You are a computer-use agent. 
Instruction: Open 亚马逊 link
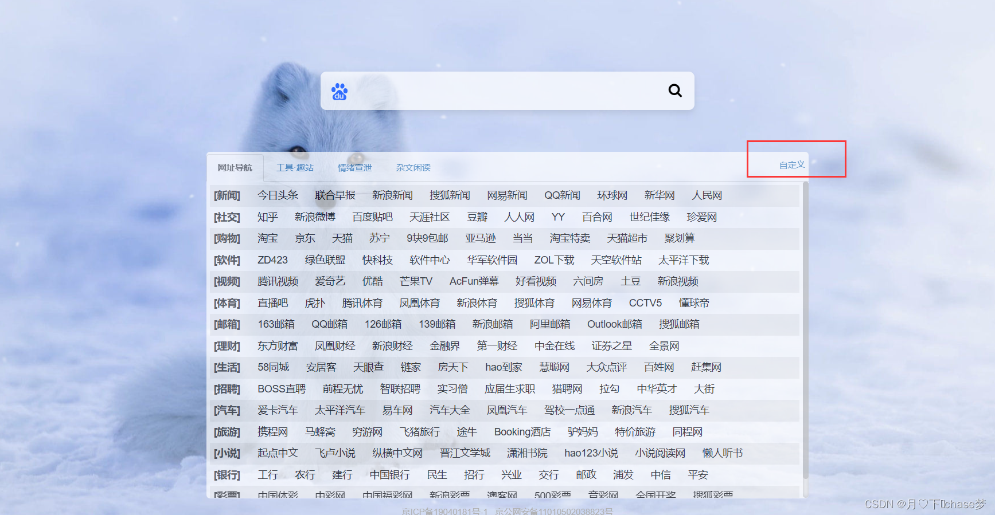480,238
